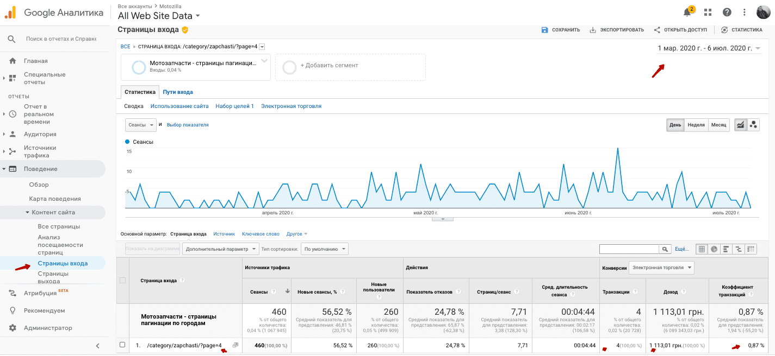Toggle the select-all checkbox in table header
Screen dimensions: 775x356
pos(122,281)
